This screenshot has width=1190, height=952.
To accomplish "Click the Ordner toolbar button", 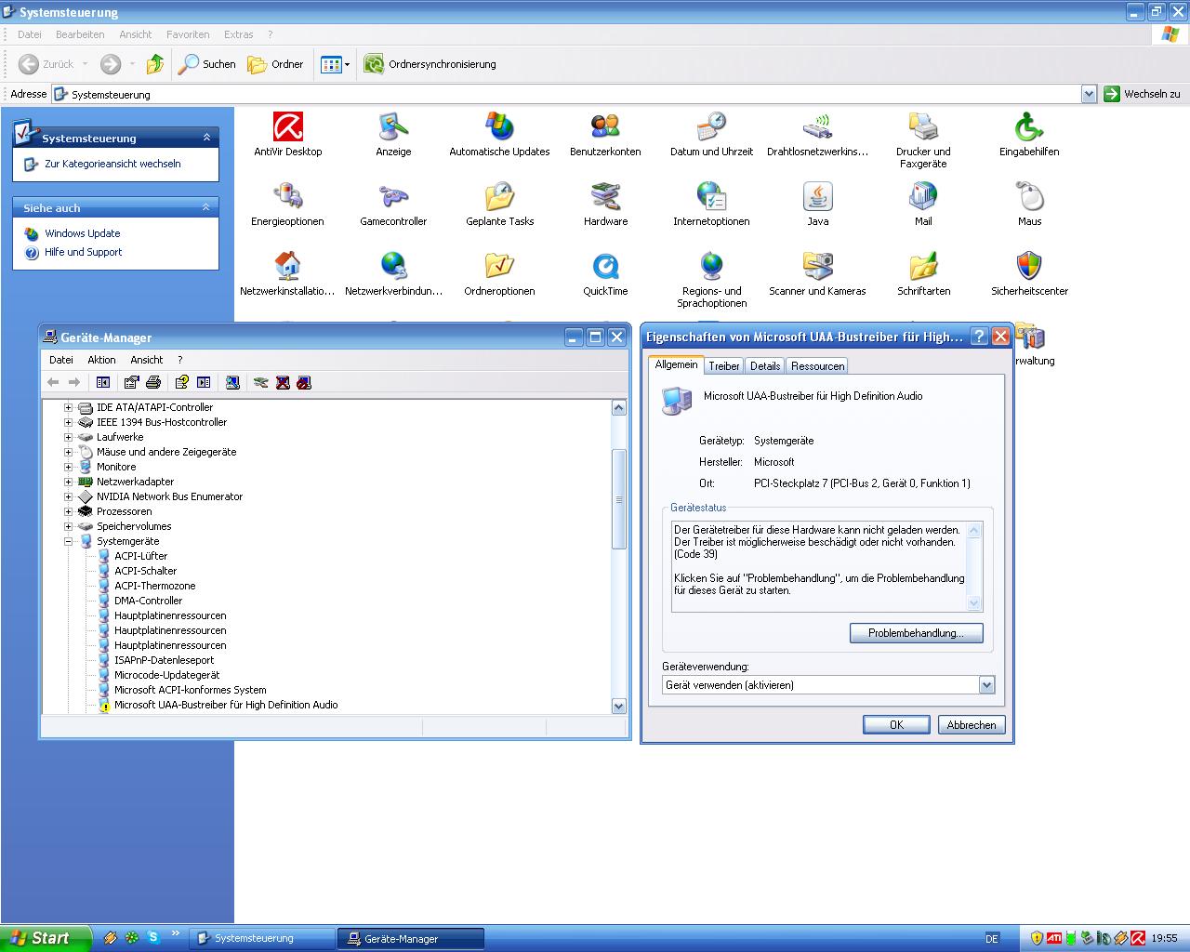I will point(276,64).
